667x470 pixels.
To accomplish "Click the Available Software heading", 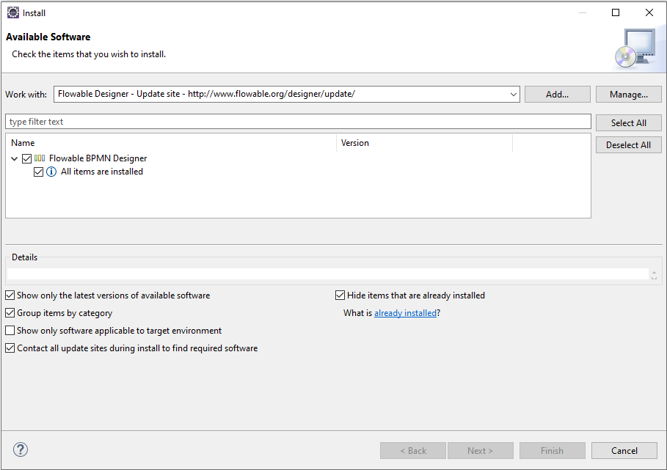I will pyautogui.click(x=48, y=37).
